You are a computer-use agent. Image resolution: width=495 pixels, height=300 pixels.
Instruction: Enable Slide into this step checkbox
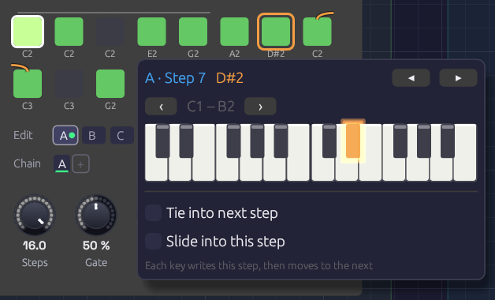pos(154,242)
